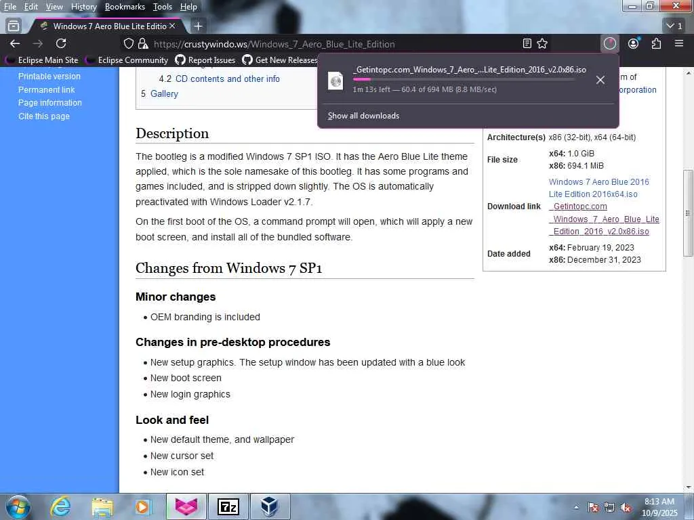Click Show all downloads
This screenshot has width=694, height=520.
[x=363, y=116]
